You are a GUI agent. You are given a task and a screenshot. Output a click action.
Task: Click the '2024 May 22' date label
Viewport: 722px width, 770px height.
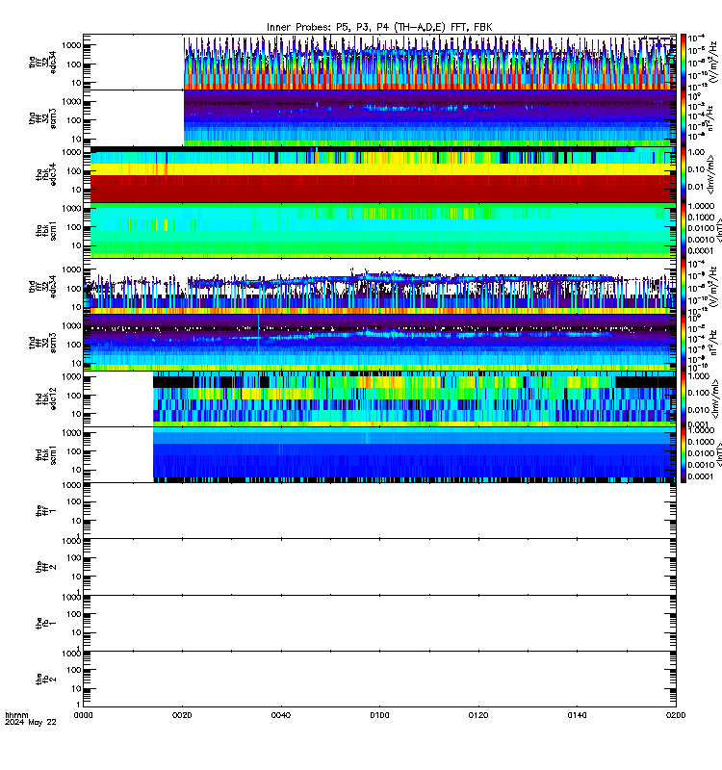click(31, 722)
